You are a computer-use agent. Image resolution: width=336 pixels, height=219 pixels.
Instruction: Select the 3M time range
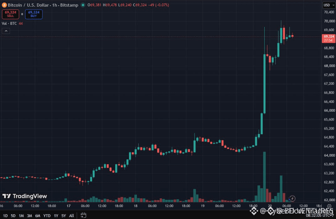click(x=29, y=216)
